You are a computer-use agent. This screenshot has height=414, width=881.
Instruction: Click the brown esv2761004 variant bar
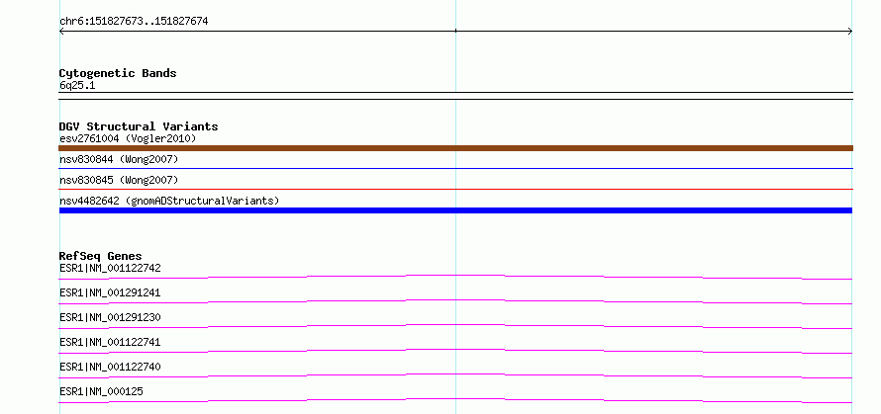pyautogui.click(x=455, y=148)
